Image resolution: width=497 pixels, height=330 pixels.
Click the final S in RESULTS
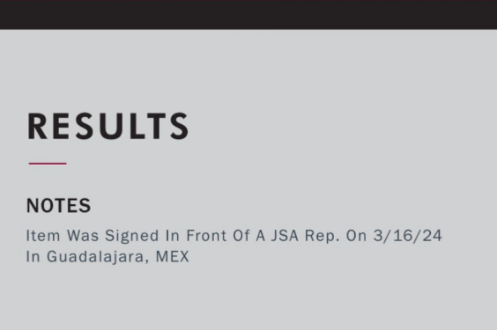point(180,126)
